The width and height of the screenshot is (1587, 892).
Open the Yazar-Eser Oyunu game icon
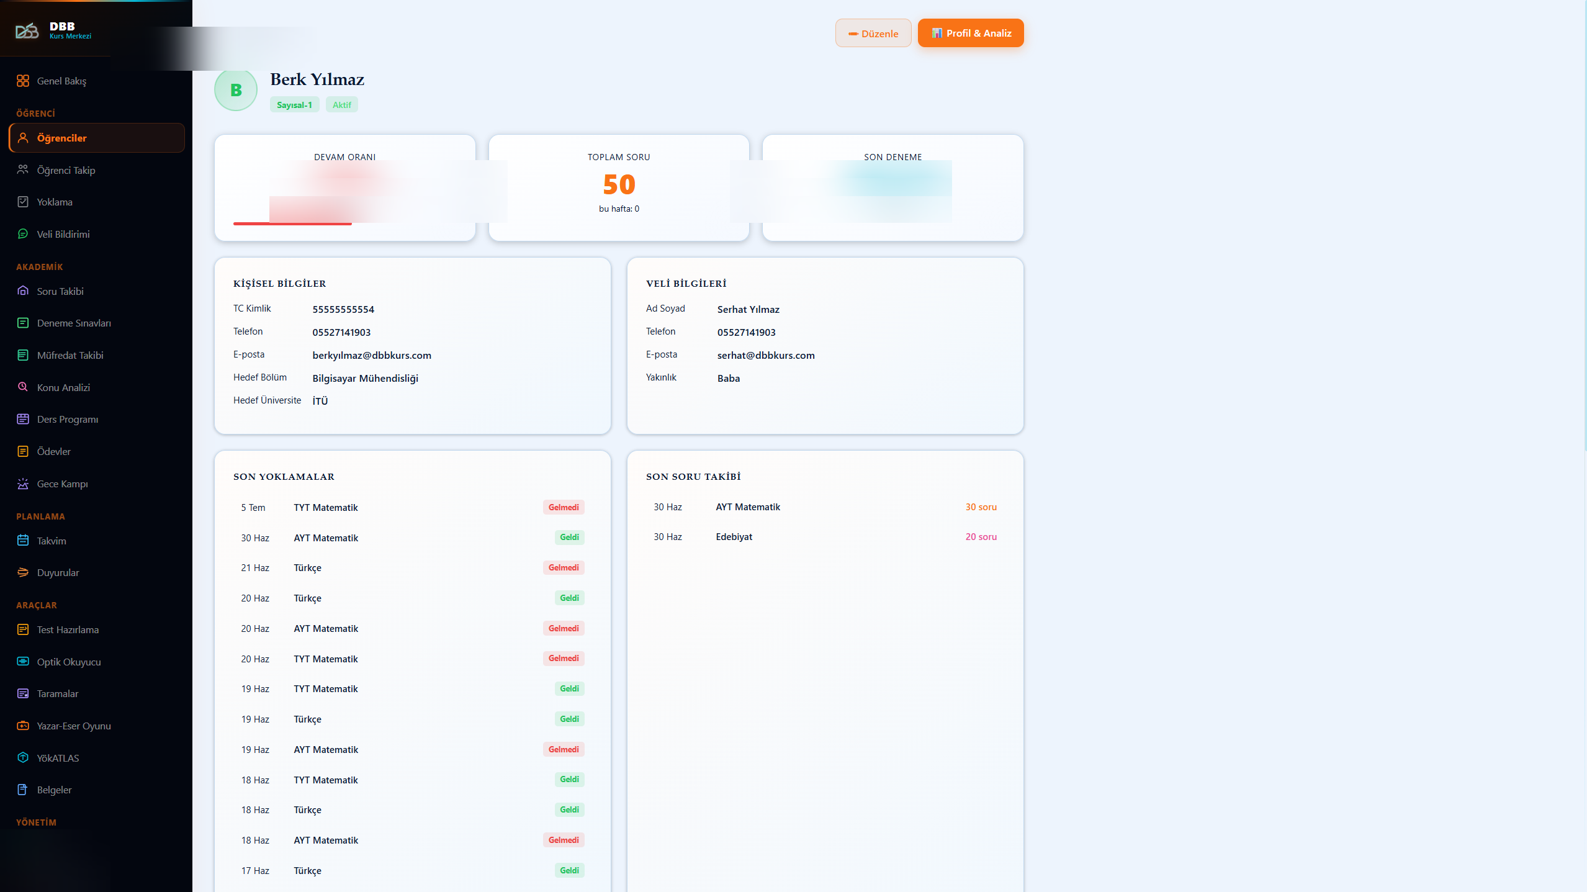(23, 725)
